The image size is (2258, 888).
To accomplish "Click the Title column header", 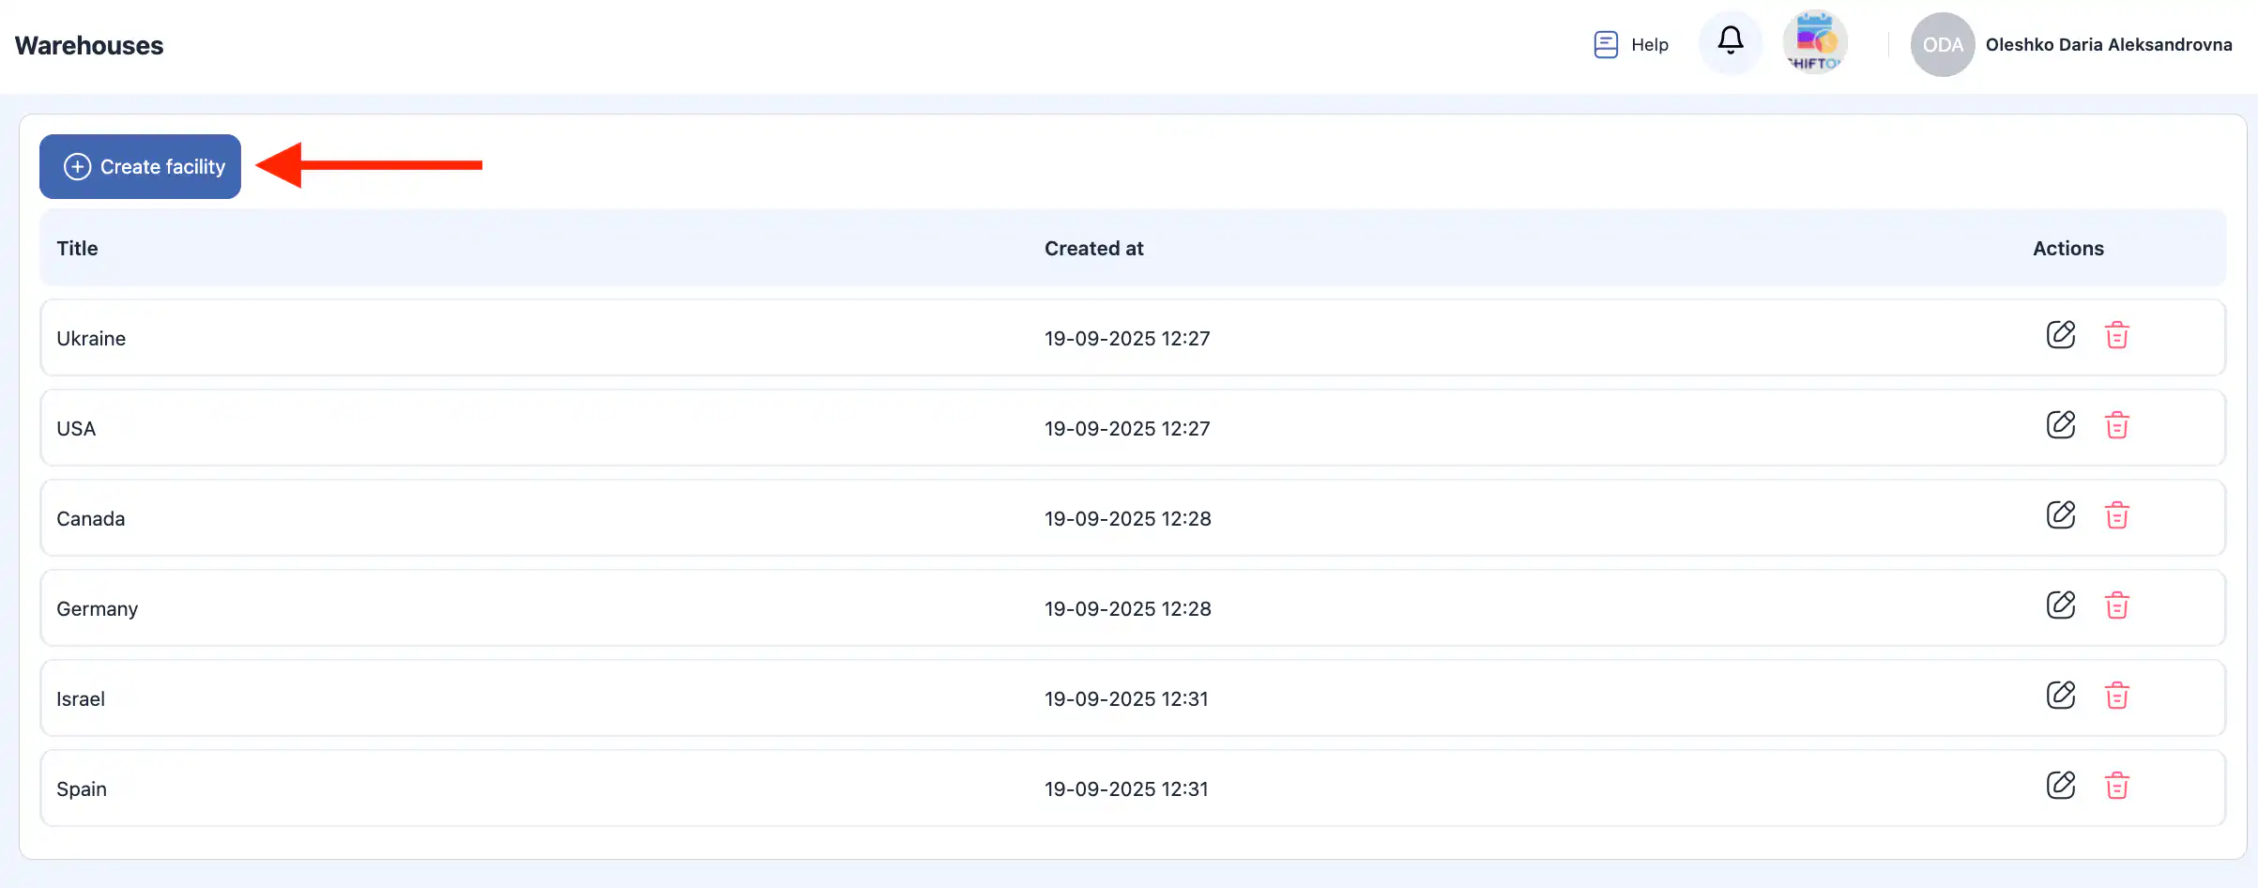I will 77,249.
